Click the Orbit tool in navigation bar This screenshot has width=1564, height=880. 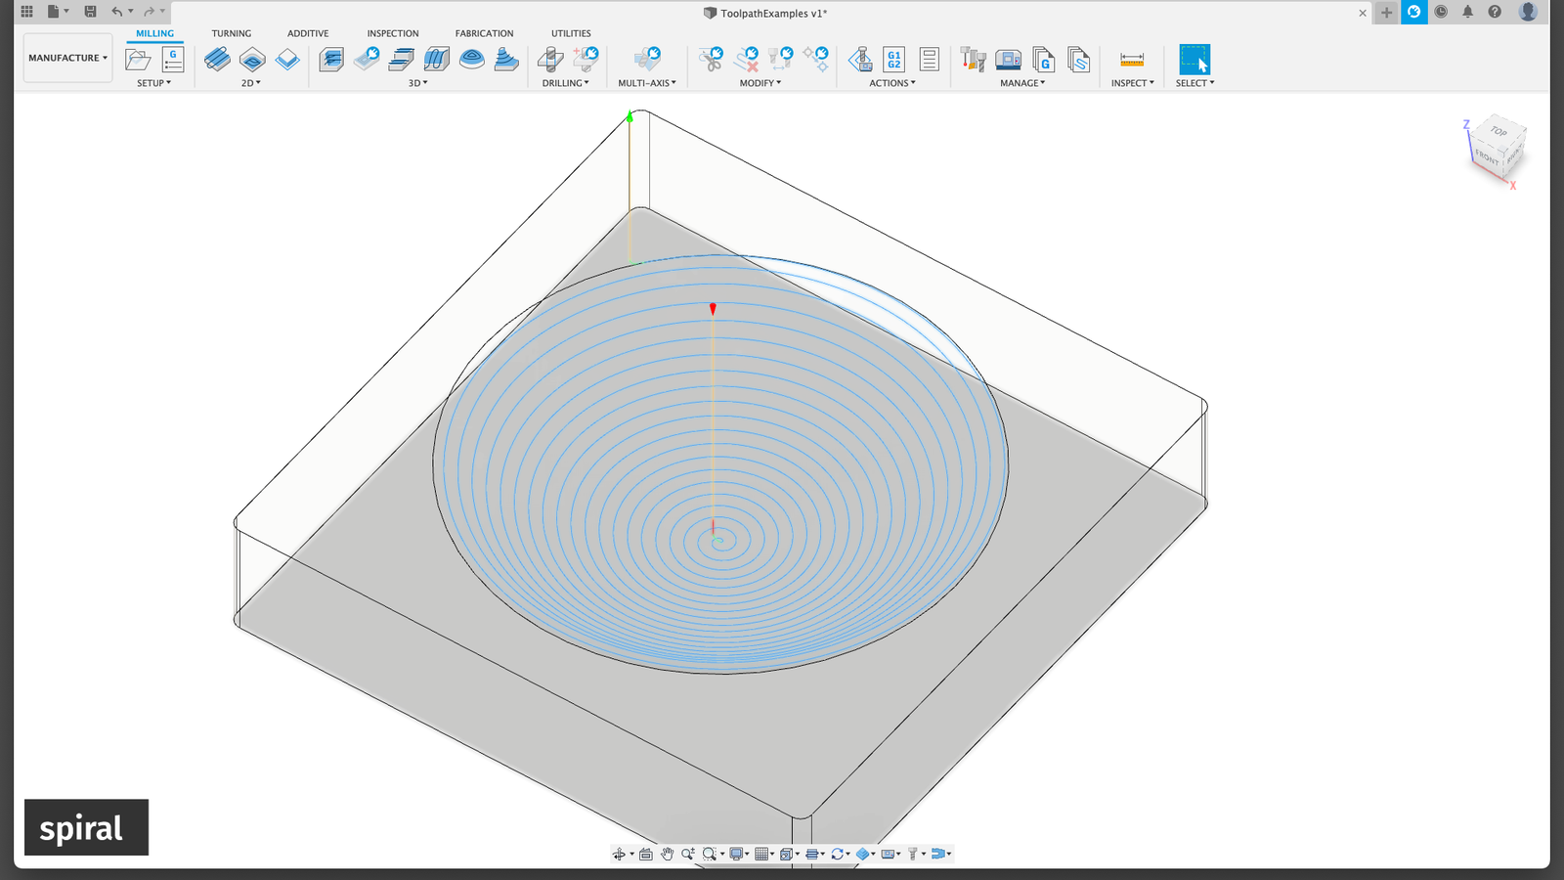pos(619,854)
